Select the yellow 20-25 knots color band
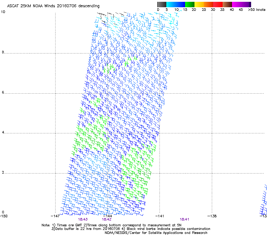This screenshot has height=235, width=267. [199, 4]
